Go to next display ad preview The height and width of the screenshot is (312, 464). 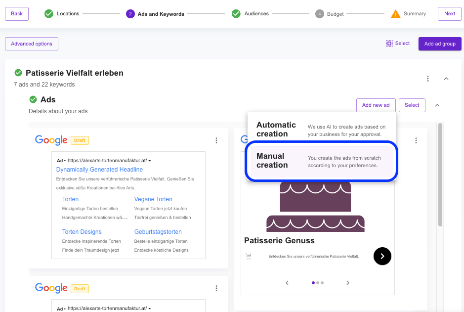(348, 283)
